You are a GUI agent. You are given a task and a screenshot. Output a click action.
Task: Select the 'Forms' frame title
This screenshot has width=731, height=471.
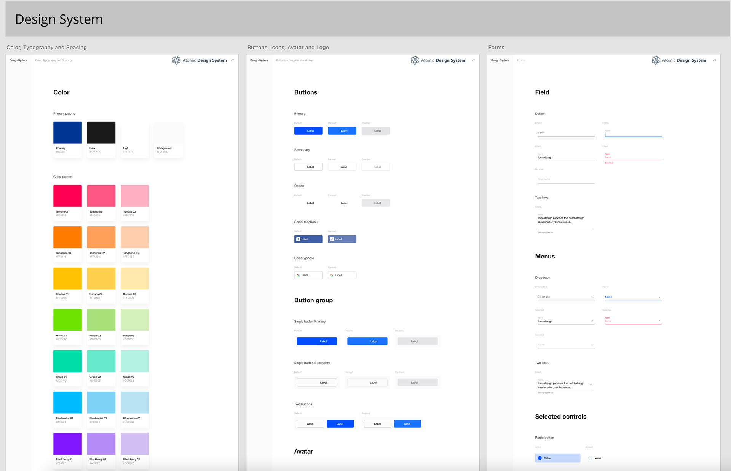[496, 47]
